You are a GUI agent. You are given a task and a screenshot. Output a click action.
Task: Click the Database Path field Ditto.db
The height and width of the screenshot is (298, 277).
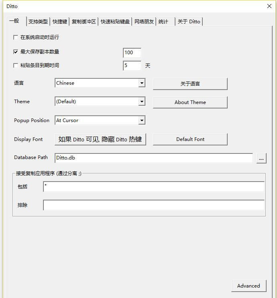(154, 158)
